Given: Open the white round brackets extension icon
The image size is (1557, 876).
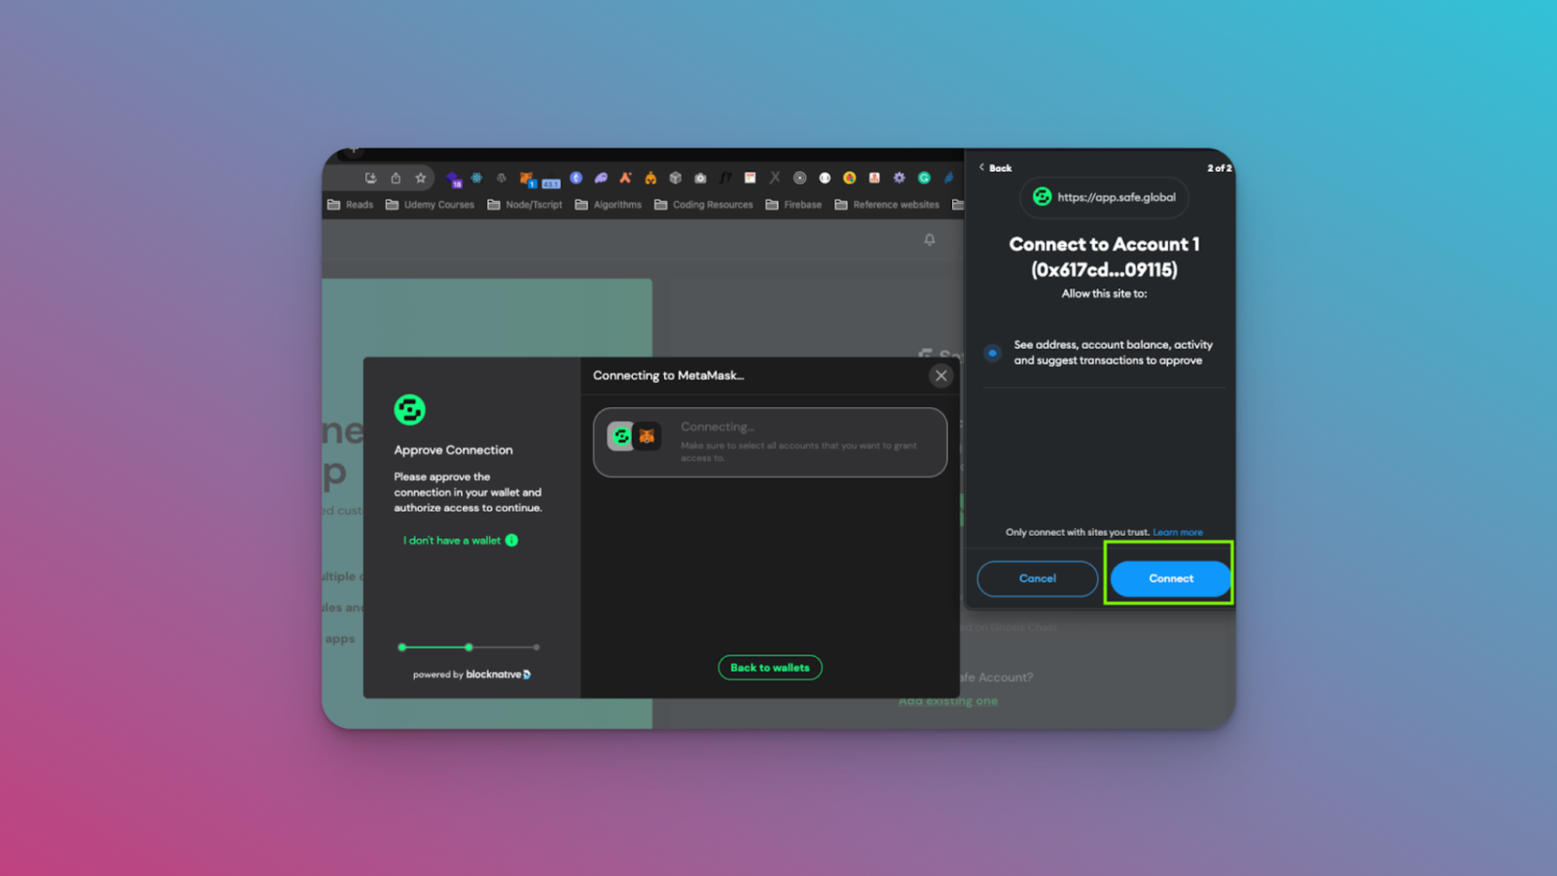Looking at the screenshot, I should [x=824, y=178].
